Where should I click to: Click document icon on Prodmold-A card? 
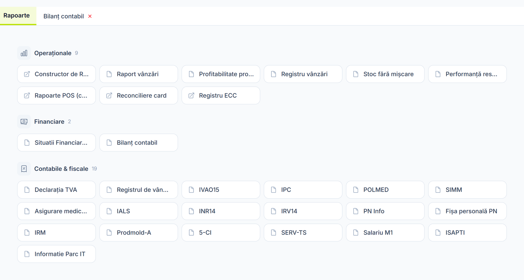point(109,232)
